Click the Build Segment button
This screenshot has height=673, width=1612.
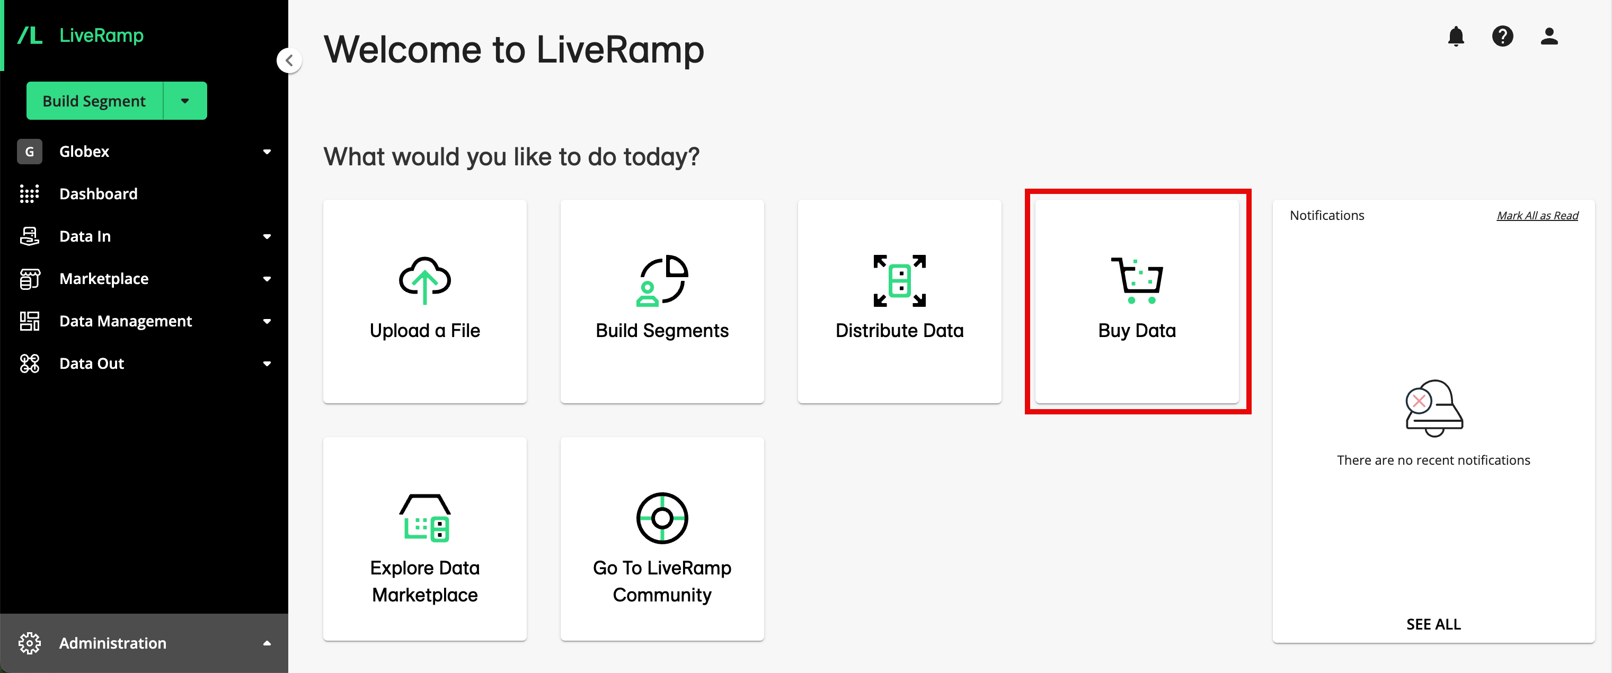coord(94,101)
